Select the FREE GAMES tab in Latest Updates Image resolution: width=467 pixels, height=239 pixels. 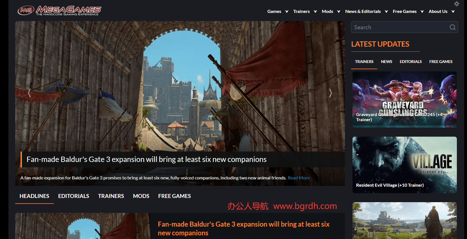point(441,62)
